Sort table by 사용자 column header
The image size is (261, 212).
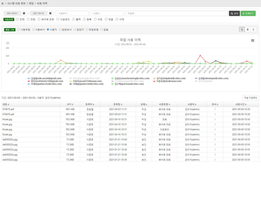(x=192, y=104)
